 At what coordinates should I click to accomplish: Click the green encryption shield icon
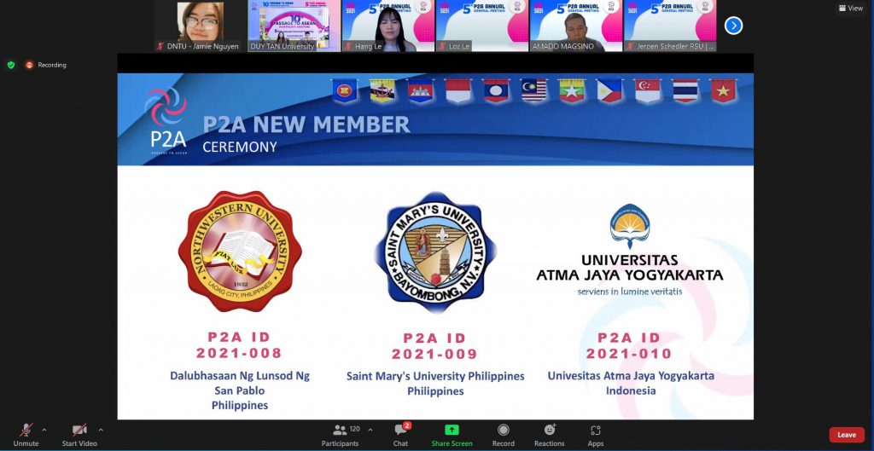coord(11,65)
